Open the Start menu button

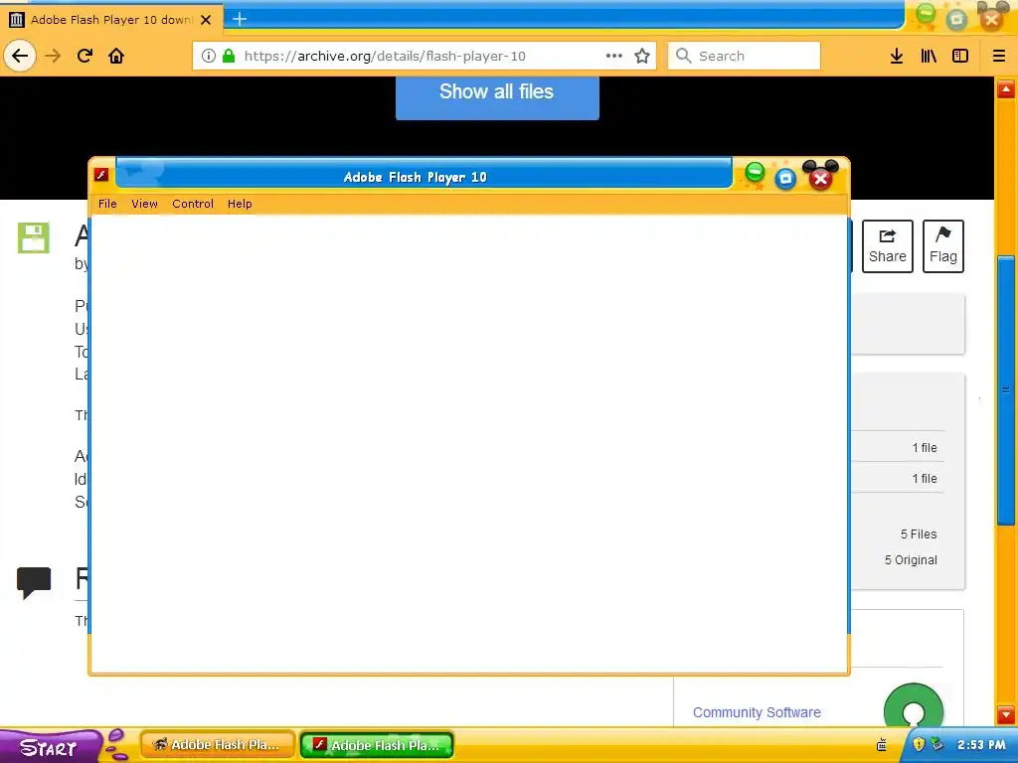50,747
